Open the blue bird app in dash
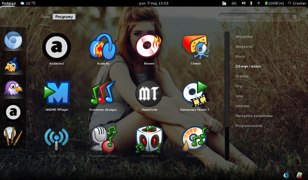308x180 pixels. pos(12,64)
